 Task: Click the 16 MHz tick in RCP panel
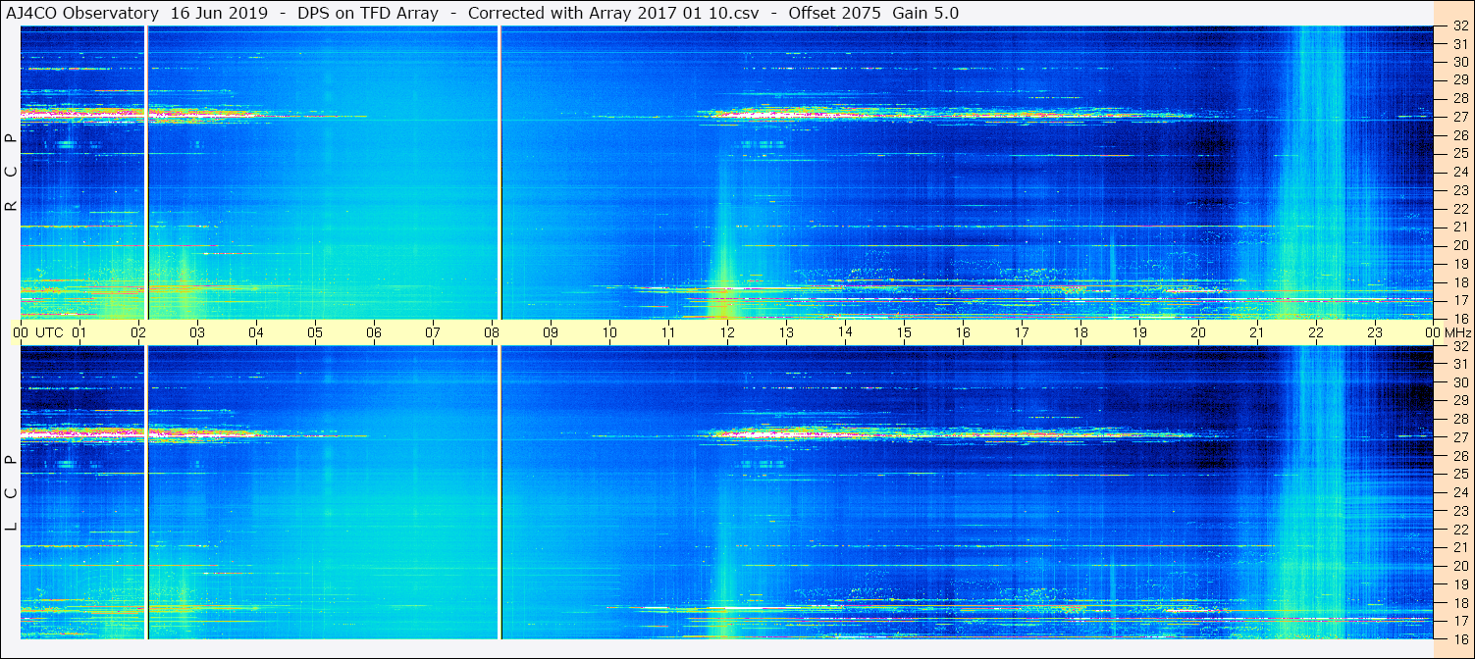coord(1460,319)
